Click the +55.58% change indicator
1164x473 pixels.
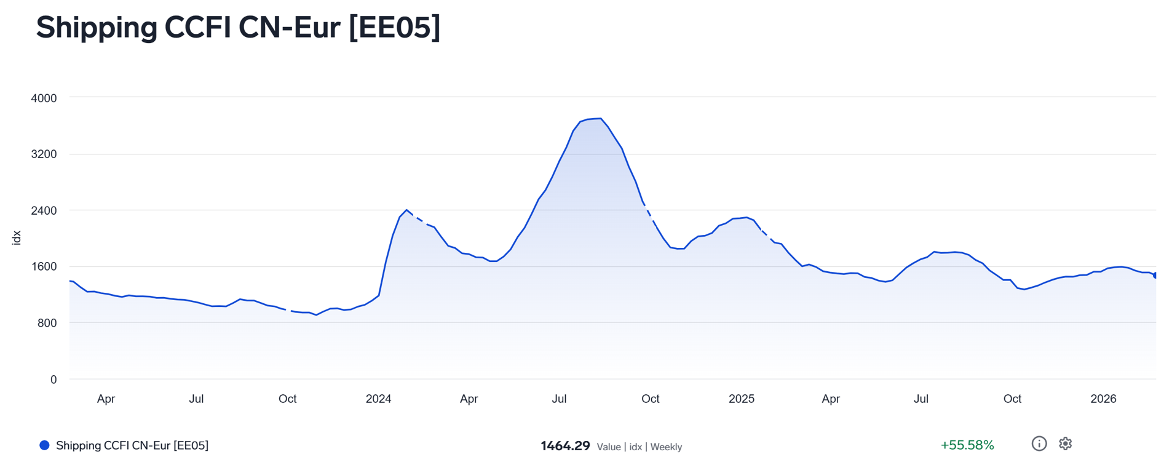coord(967,445)
